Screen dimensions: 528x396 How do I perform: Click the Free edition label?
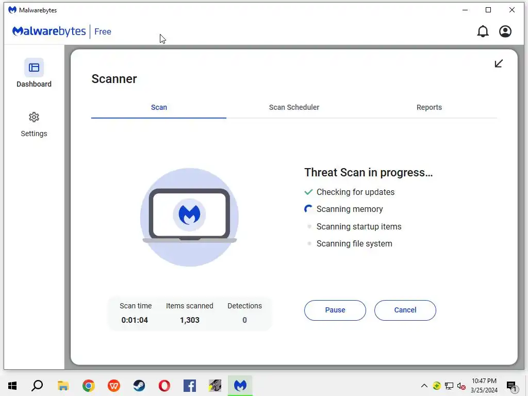[x=103, y=31]
